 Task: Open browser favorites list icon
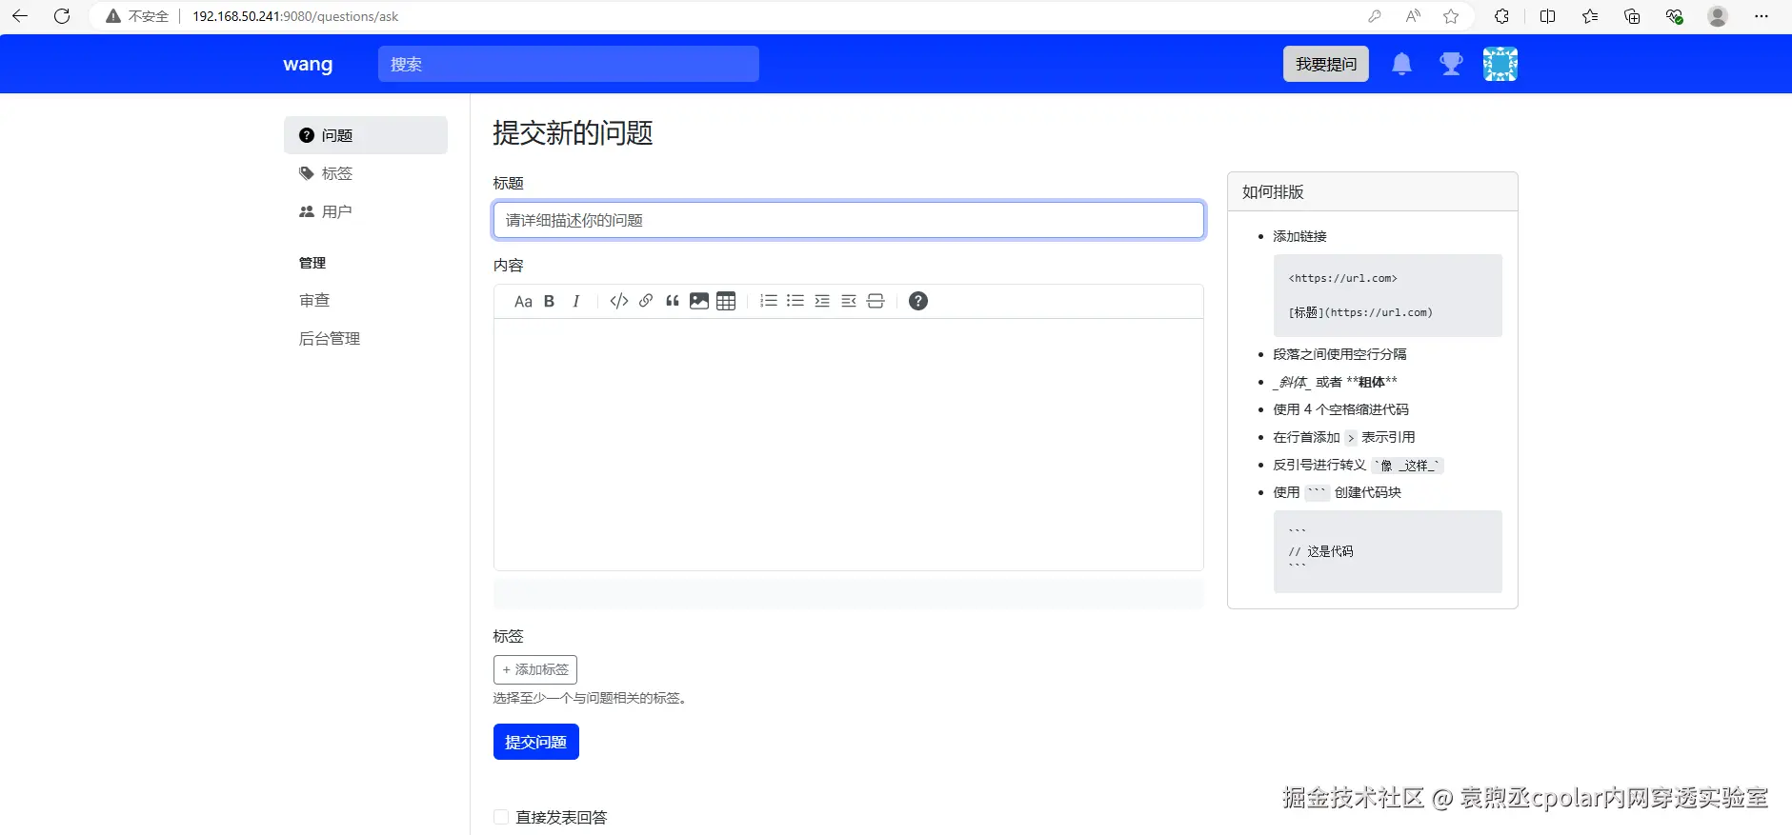[1590, 16]
